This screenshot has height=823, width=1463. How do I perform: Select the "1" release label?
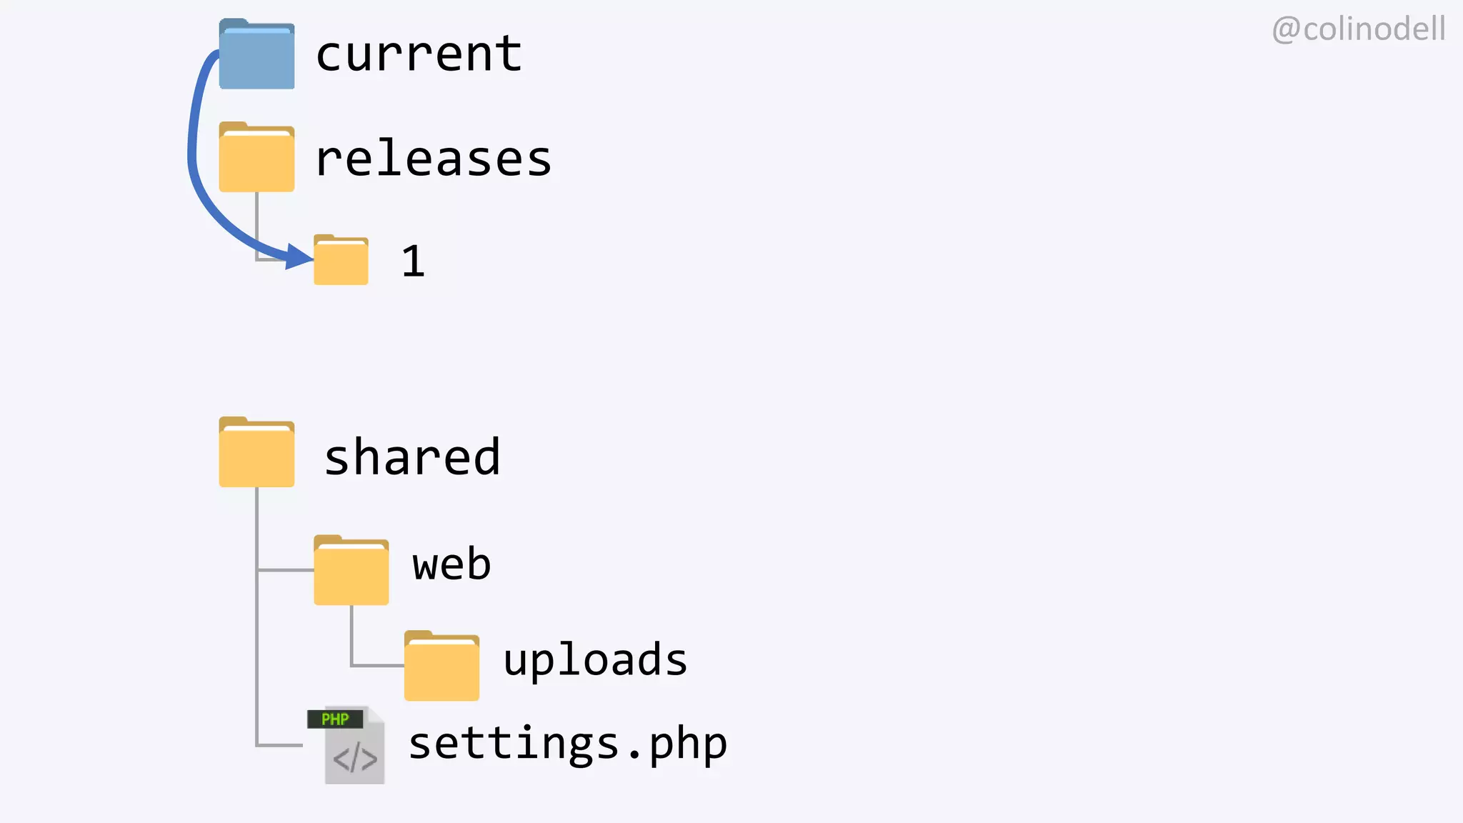[413, 261]
